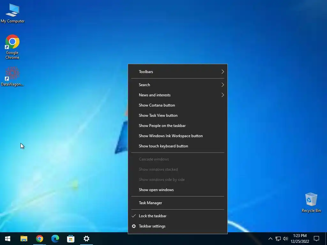Show hidden system tray icons
This screenshot has width=327, height=245.
[x=270, y=239]
